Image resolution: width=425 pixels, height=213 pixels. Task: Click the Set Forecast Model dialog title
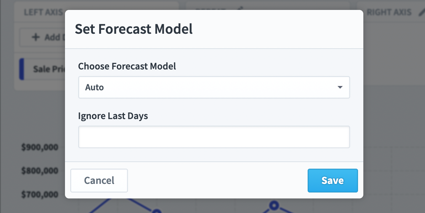coord(134,29)
